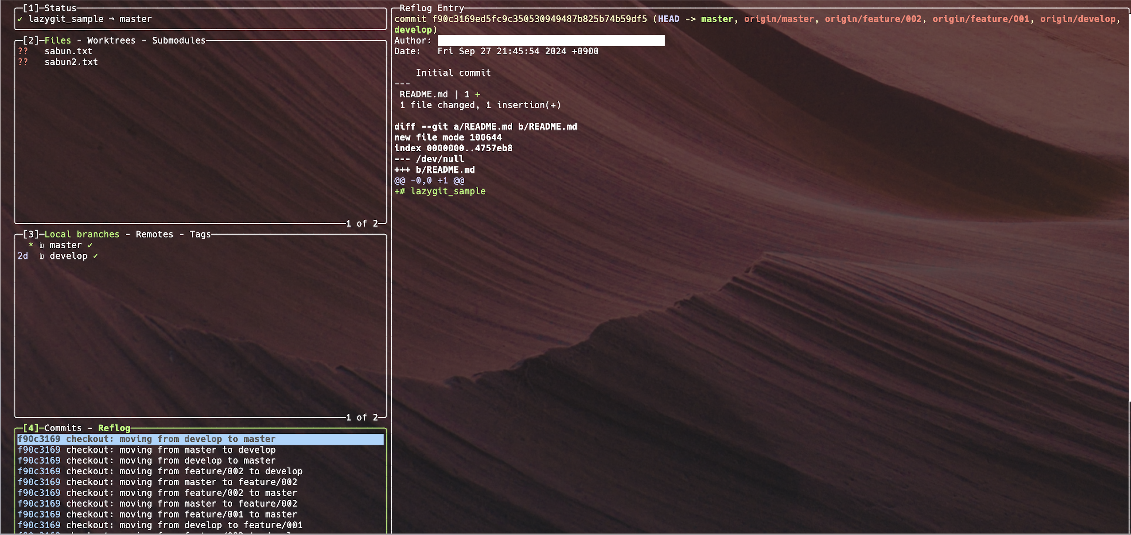Click the branch icon beside develop
1131x535 pixels.
click(x=42, y=256)
